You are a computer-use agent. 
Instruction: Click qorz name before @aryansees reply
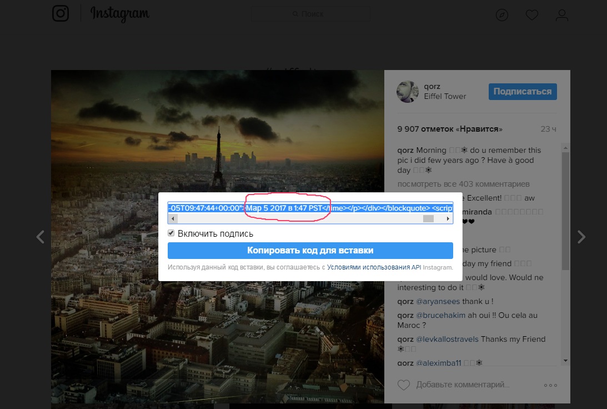(x=405, y=301)
